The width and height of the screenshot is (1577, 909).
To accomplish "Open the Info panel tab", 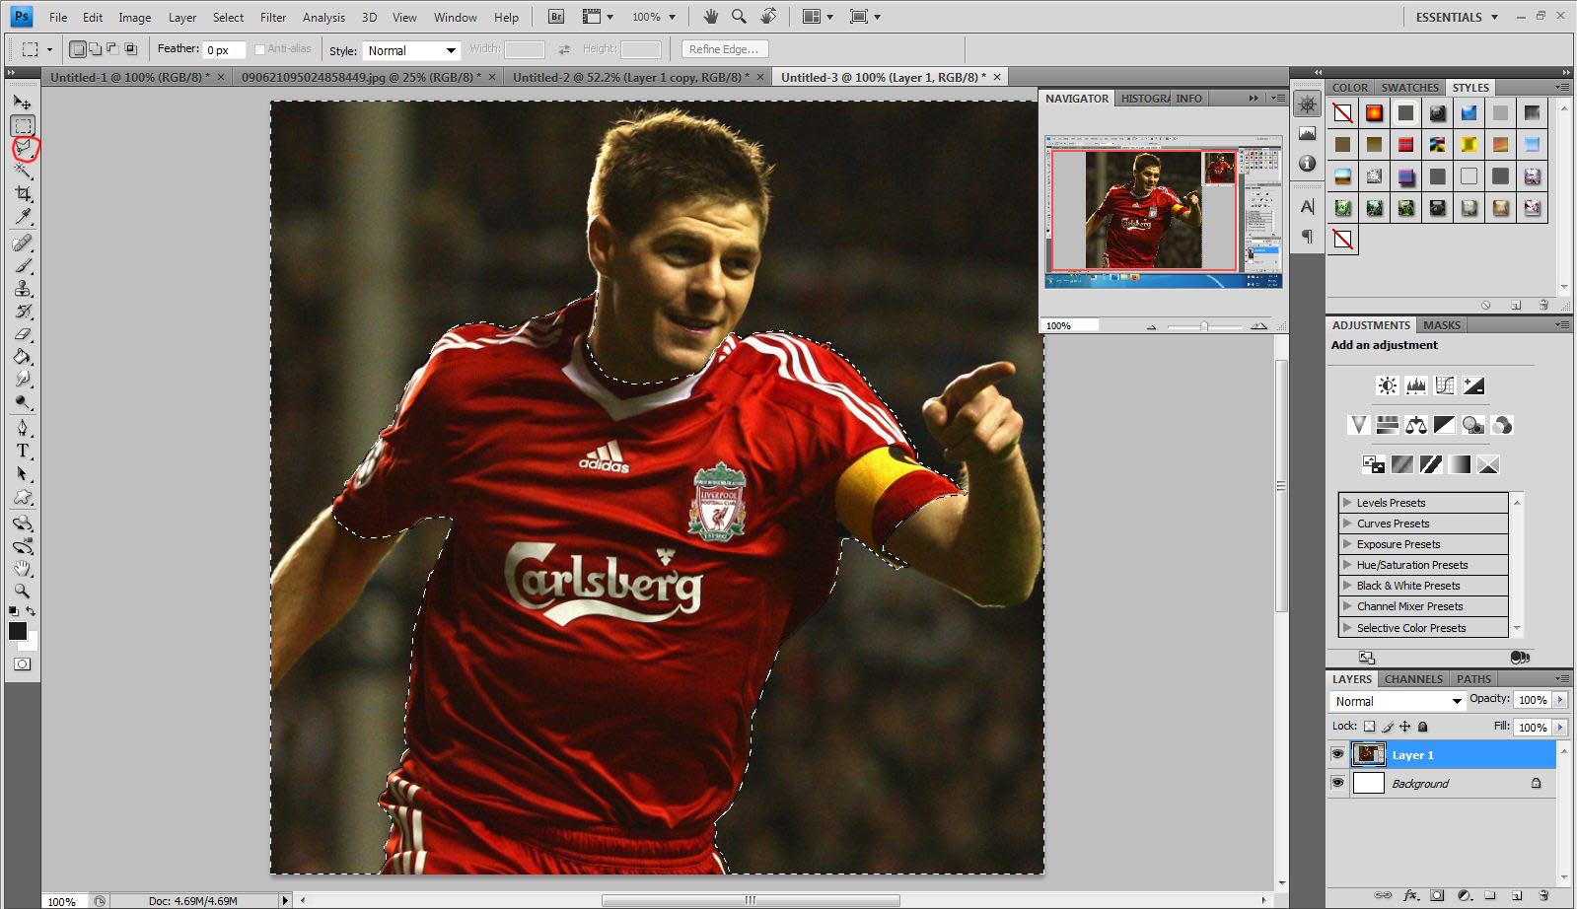I will (x=1188, y=99).
